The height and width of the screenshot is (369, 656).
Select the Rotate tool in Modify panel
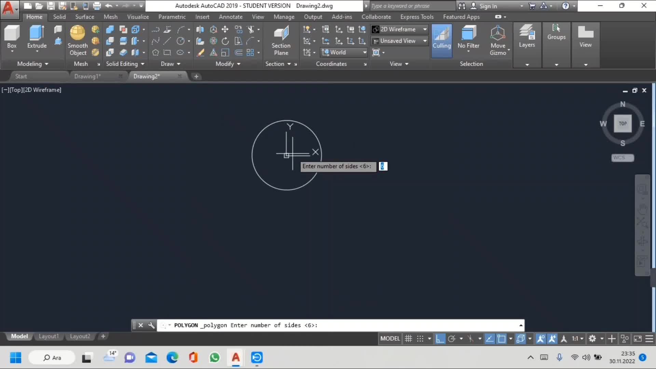pos(225,41)
